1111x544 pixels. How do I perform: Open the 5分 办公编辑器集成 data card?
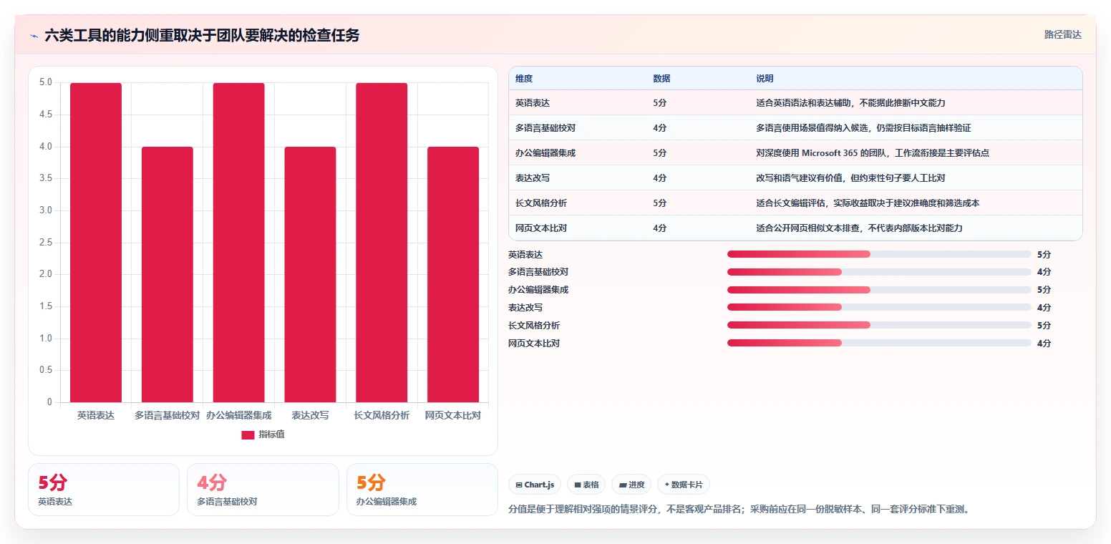(422, 490)
